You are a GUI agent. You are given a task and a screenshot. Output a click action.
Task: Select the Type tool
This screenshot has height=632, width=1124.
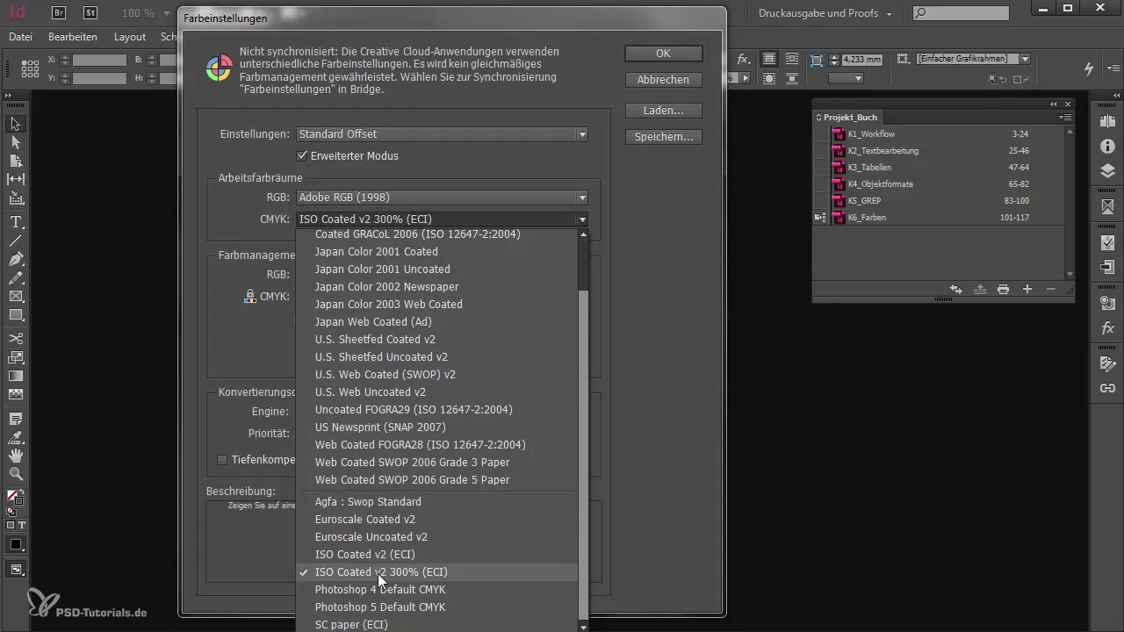(x=16, y=221)
